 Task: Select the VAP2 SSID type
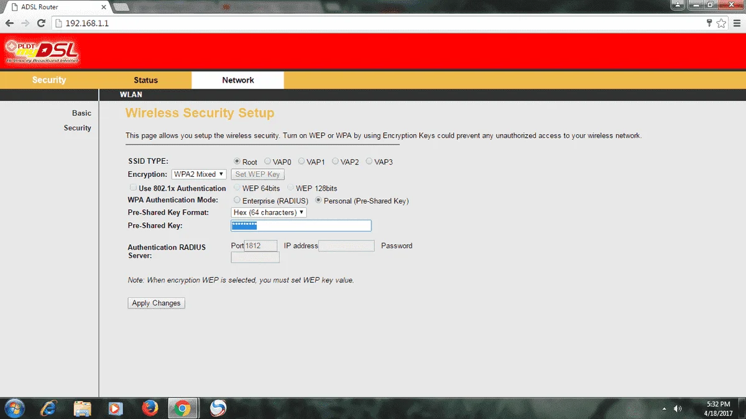(x=335, y=161)
